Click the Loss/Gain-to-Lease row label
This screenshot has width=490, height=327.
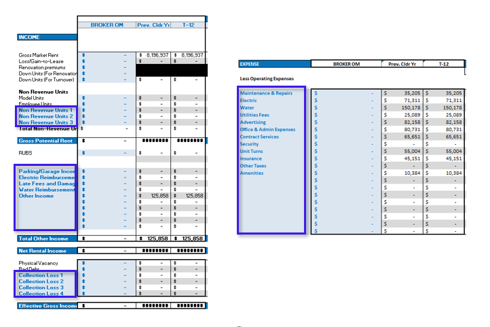pos(41,61)
